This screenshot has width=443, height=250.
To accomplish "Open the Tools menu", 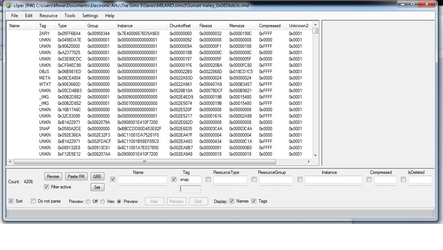I will tap(70, 16).
